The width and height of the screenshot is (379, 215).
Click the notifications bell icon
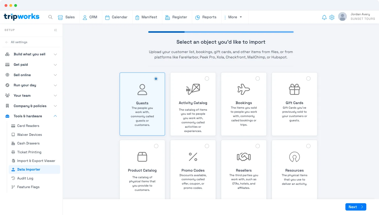pos(324,17)
